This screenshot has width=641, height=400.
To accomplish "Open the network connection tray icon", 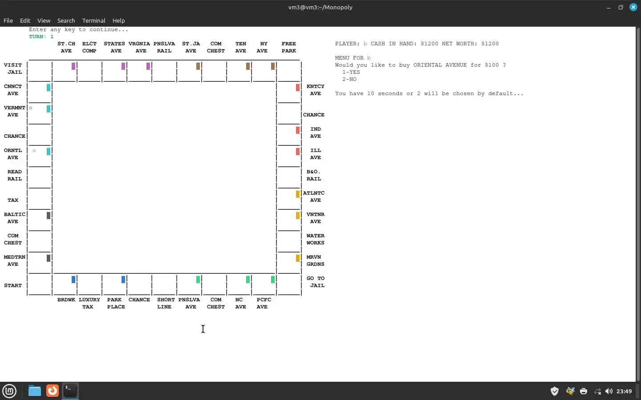I will [597, 391].
